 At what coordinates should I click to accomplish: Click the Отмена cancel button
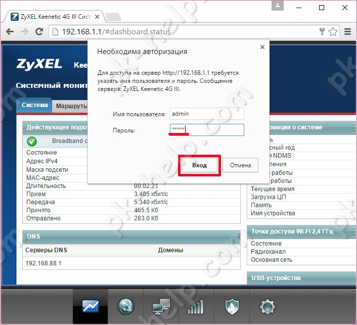pos(240,165)
